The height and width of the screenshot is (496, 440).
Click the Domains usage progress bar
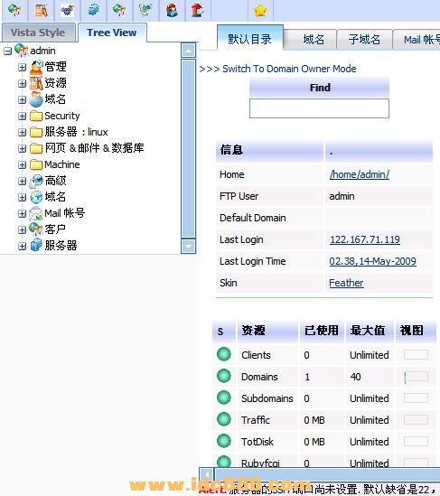[x=416, y=377]
